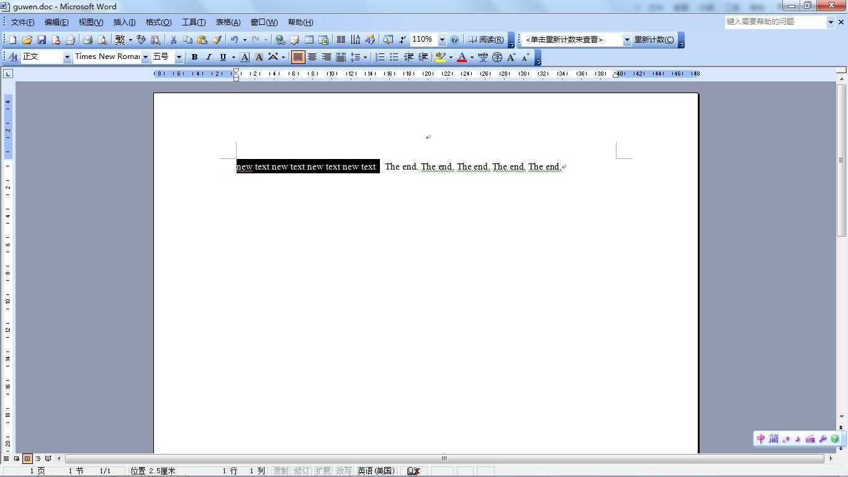Toggle bulleted list formatting
This screenshot has width=848, height=477.
394,57
